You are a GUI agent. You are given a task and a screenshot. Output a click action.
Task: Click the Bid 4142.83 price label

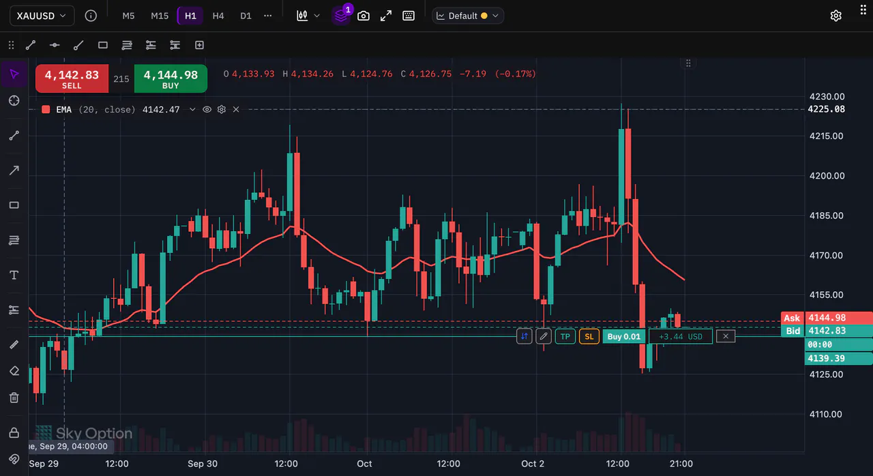pyautogui.click(x=827, y=331)
